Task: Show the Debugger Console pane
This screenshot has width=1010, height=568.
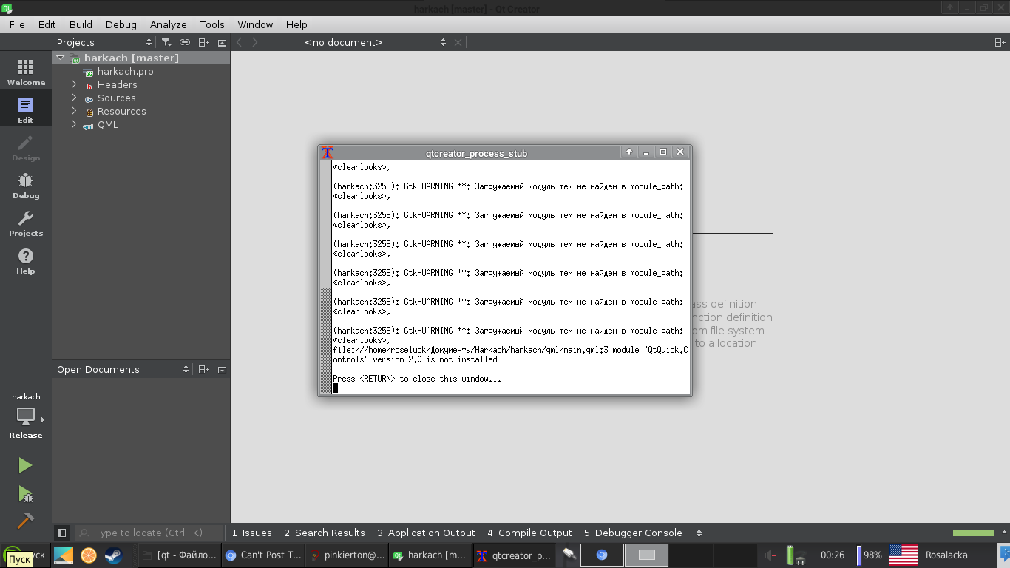Action: (x=633, y=532)
